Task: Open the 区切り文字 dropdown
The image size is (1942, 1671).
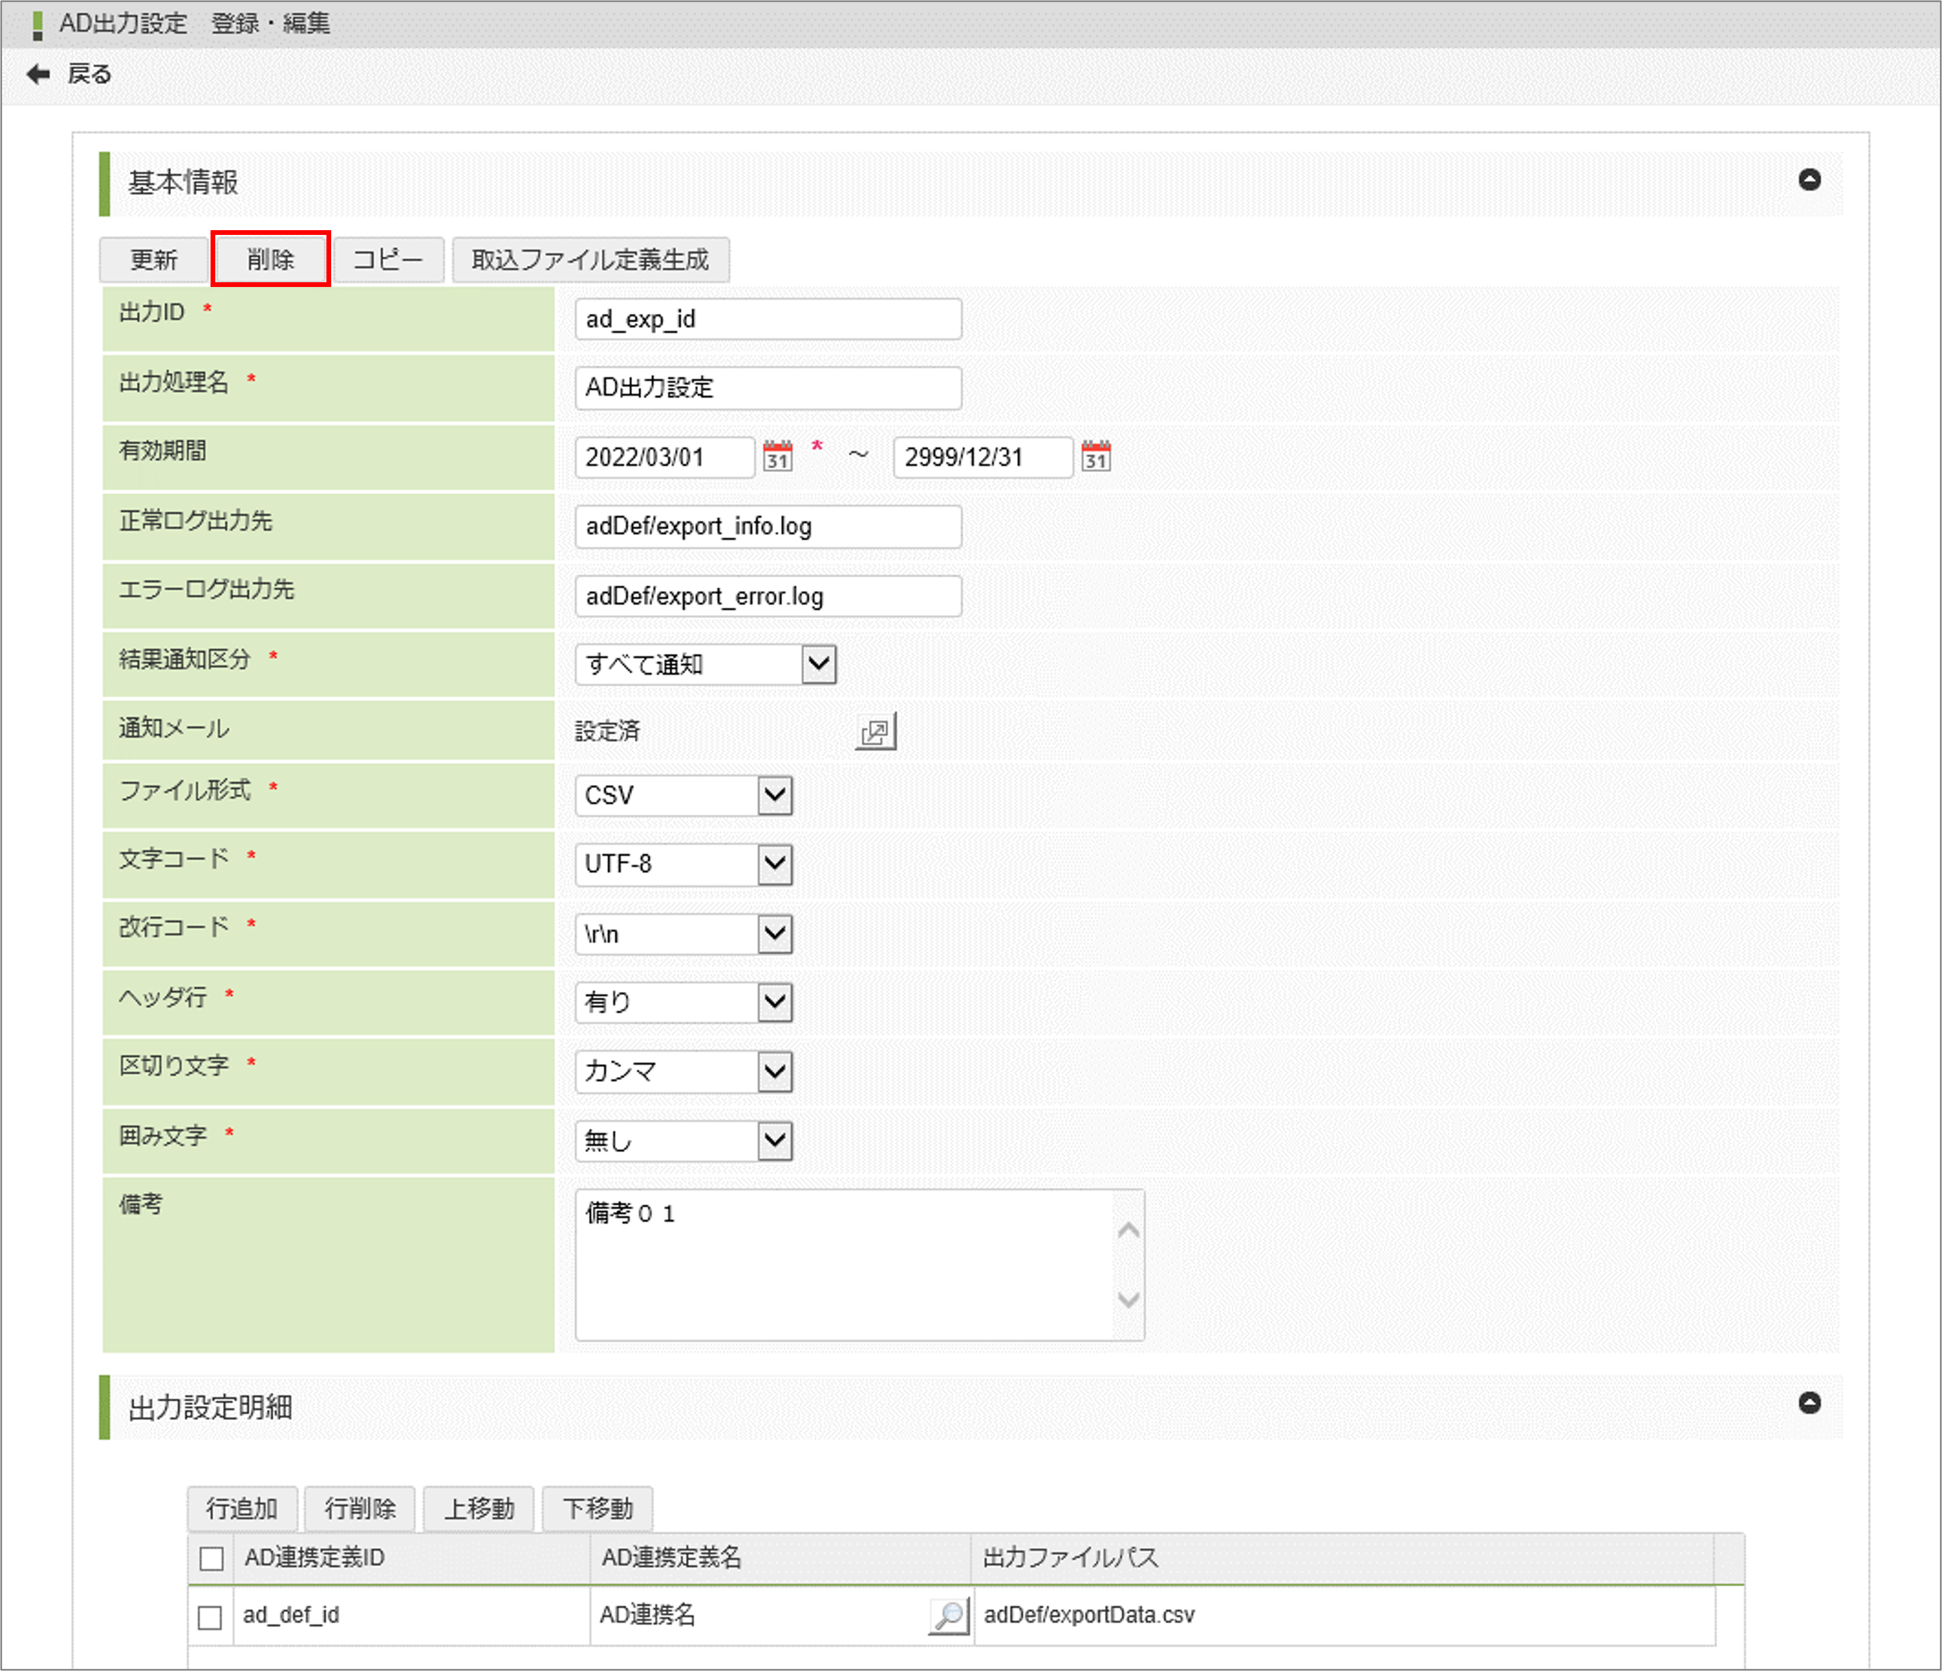Action: pyautogui.click(x=774, y=1071)
